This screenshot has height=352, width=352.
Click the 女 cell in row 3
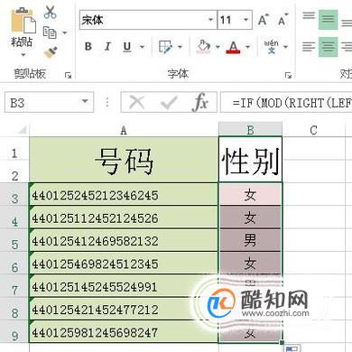coord(250,194)
